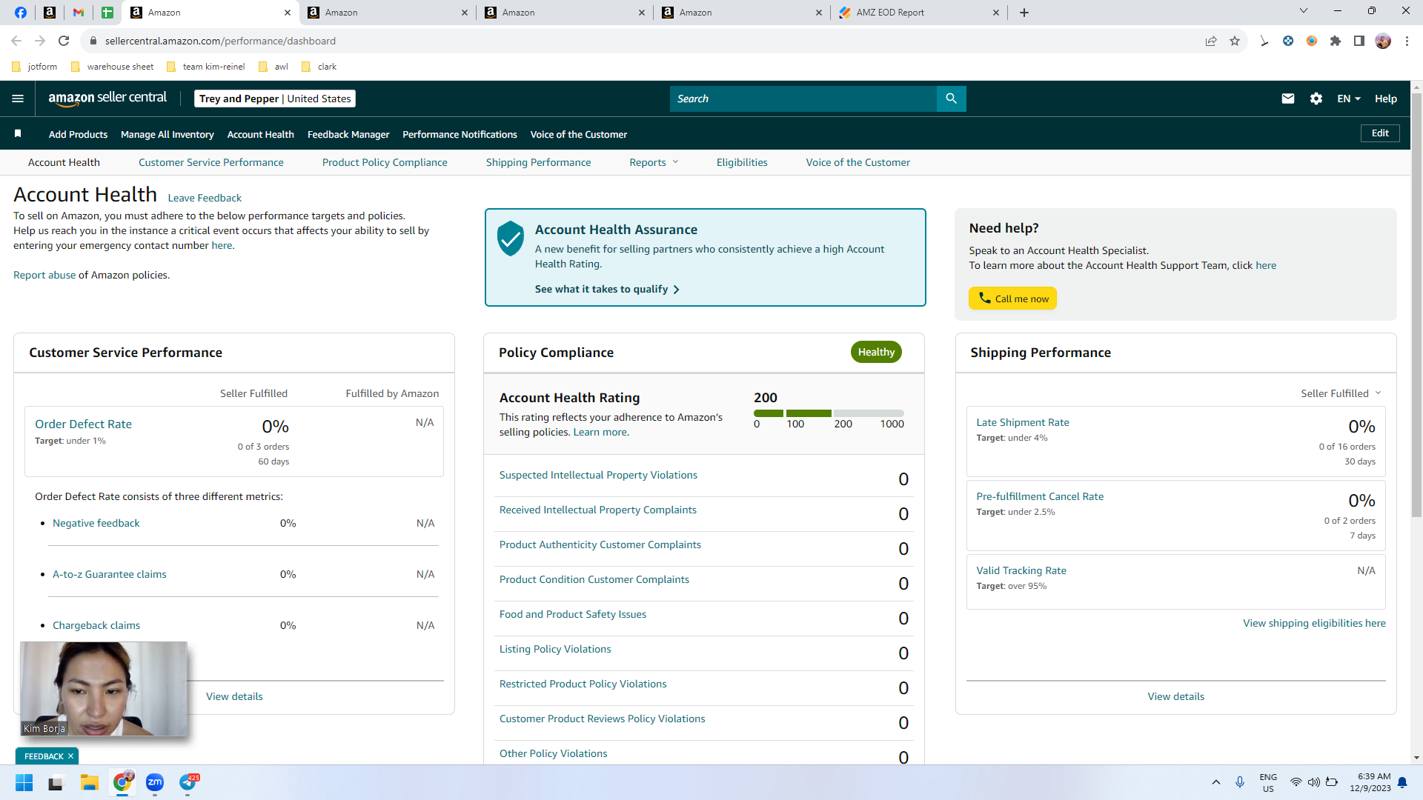Image resolution: width=1423 pixels, height=800 pixels.
Task: Click the search magnifier button
Action: [951, 99]
